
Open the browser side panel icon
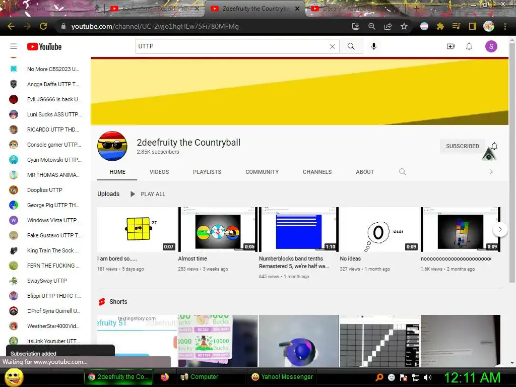click(x=473, y=26)
